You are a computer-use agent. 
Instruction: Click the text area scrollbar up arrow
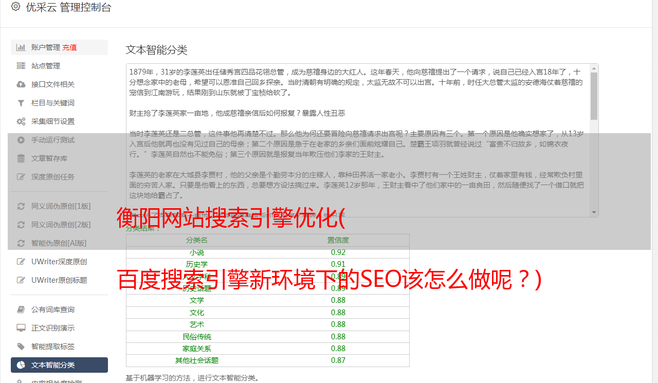coord(594,68)
